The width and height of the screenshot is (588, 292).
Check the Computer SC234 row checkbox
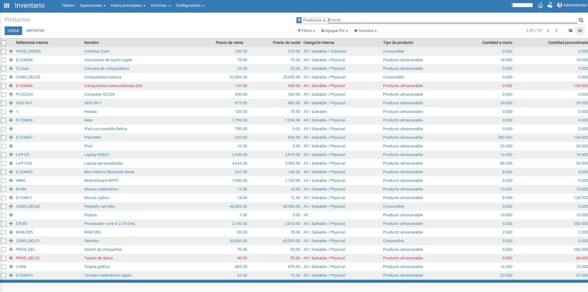click(x=4, y=94)
